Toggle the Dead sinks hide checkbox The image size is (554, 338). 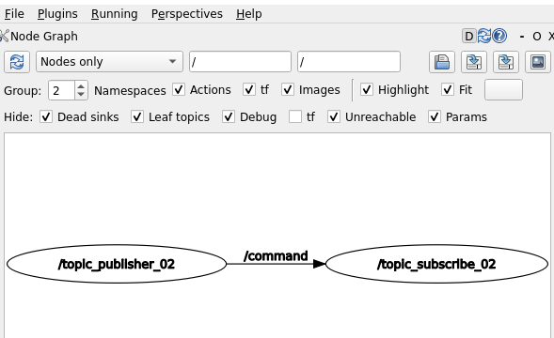tap(46, 116)
